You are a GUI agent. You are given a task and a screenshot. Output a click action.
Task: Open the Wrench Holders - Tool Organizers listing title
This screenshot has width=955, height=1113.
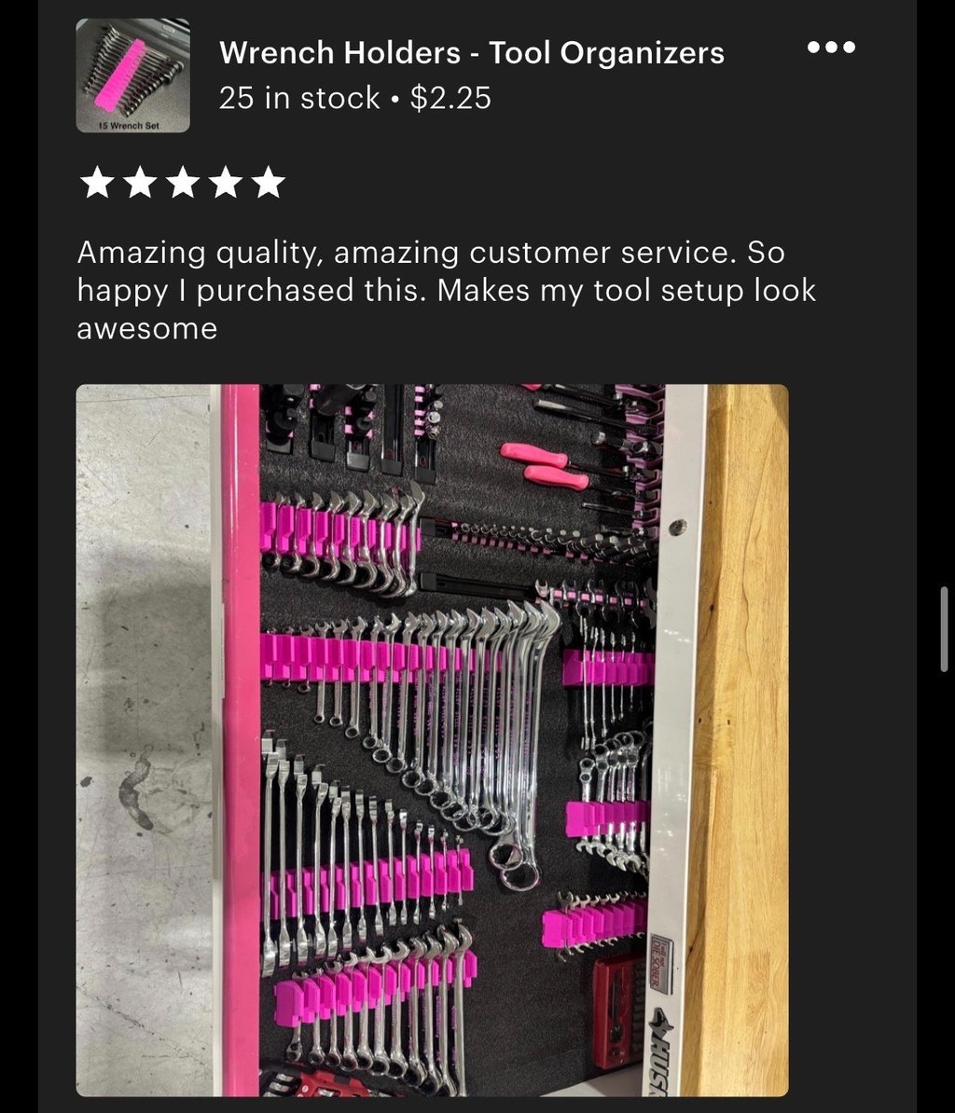coord(472,53)
